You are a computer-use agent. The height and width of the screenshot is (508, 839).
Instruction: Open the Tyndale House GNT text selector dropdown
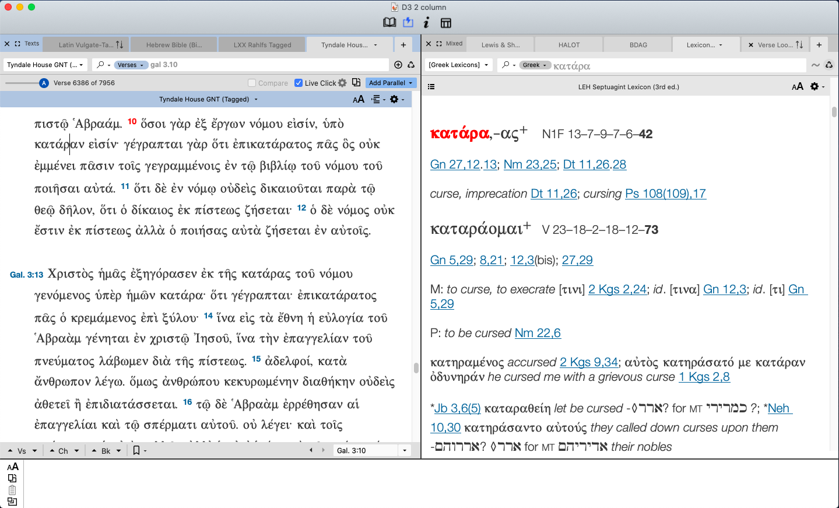coord(45,65)
